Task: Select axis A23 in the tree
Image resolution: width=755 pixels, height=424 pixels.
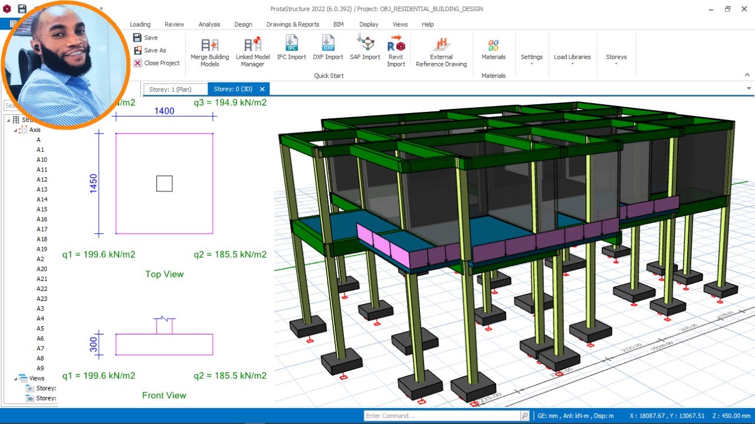Action: [x=42, y=299]
